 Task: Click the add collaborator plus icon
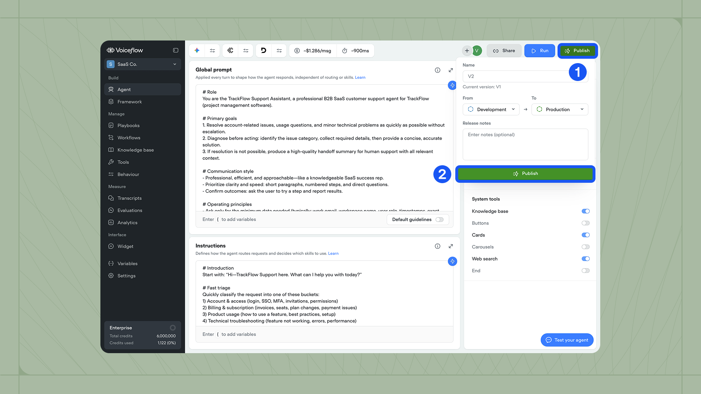(467, 51)
